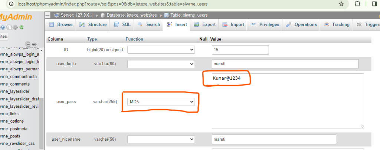Reload navigation panel with green refresh icon
This screenshot has width=380, height=150.
(x=21, y=27)
